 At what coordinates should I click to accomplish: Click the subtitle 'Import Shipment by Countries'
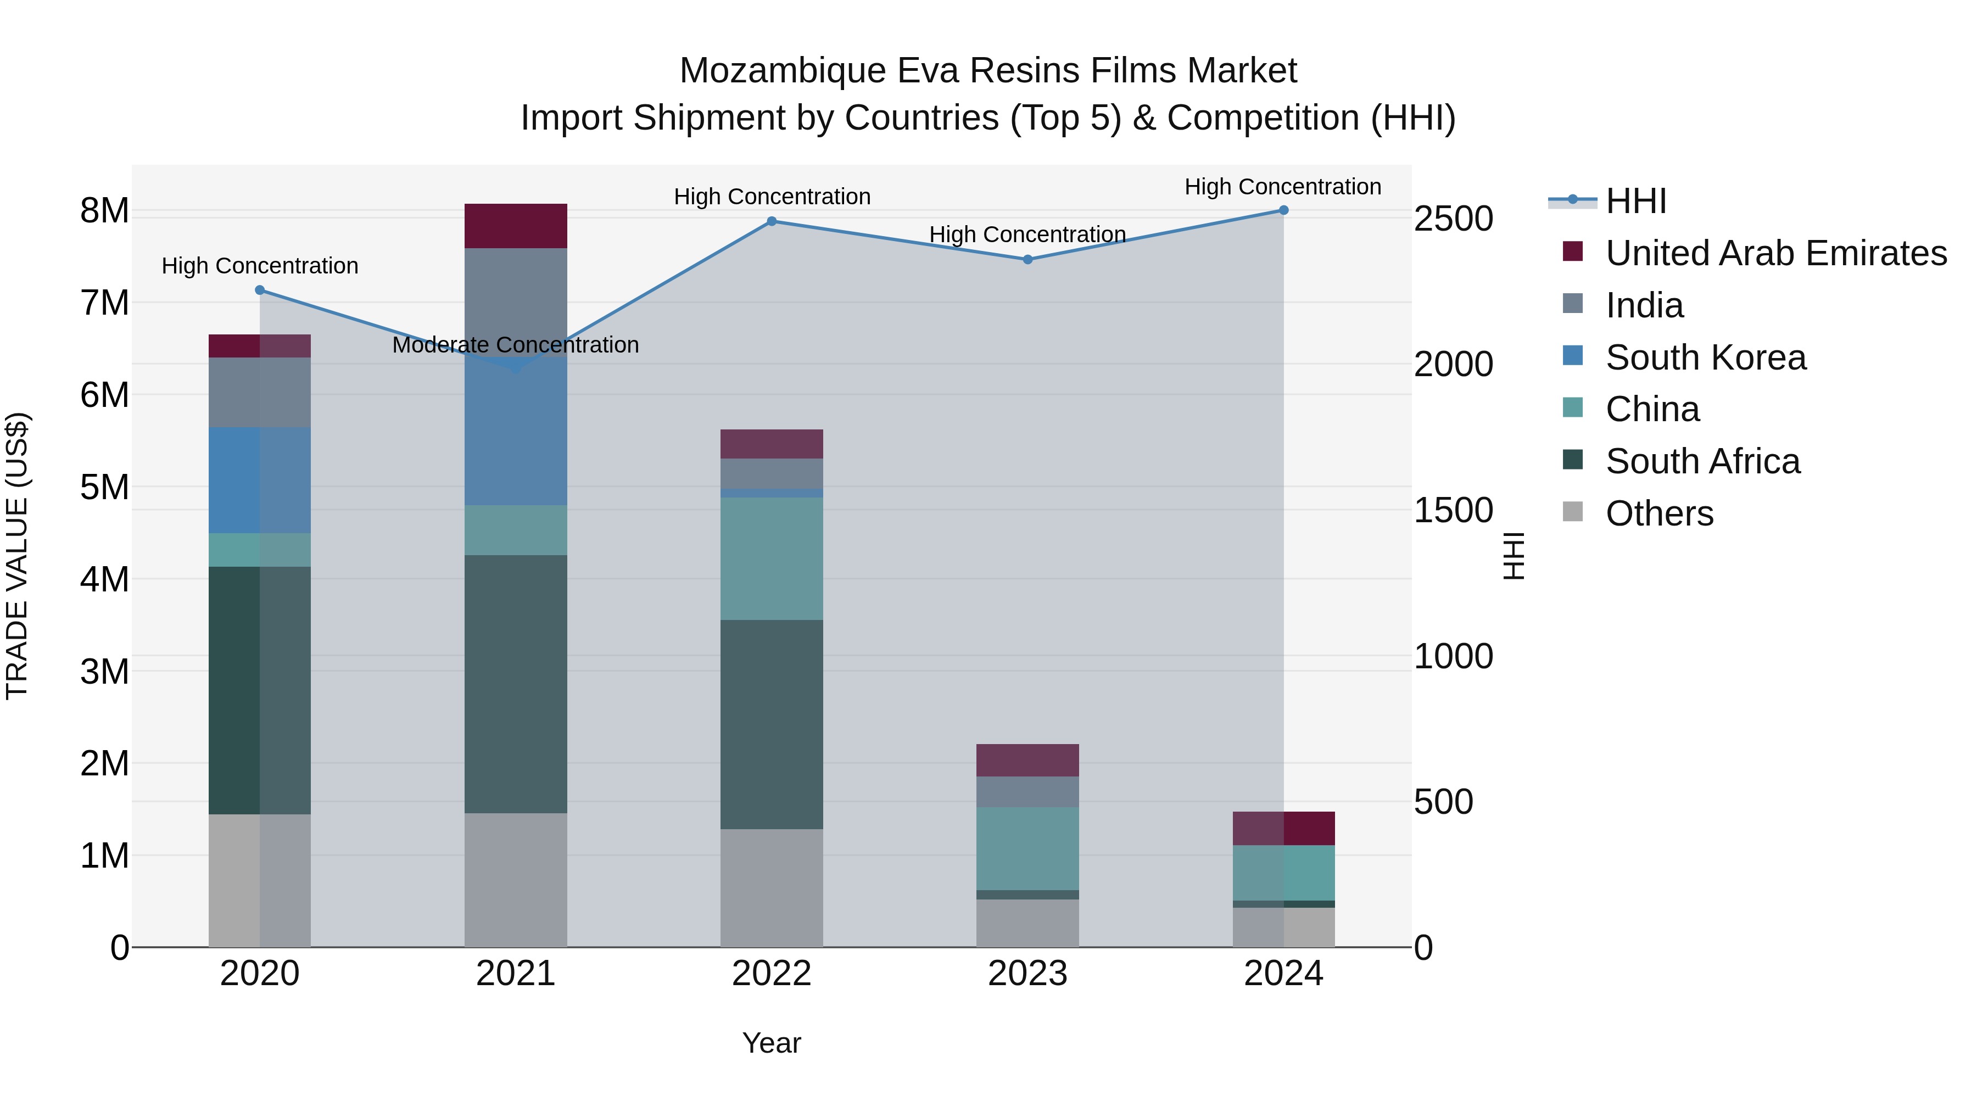point(760,118)
